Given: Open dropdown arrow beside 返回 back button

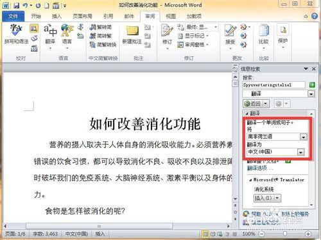Looking at the screenshot, I should 265,104.
